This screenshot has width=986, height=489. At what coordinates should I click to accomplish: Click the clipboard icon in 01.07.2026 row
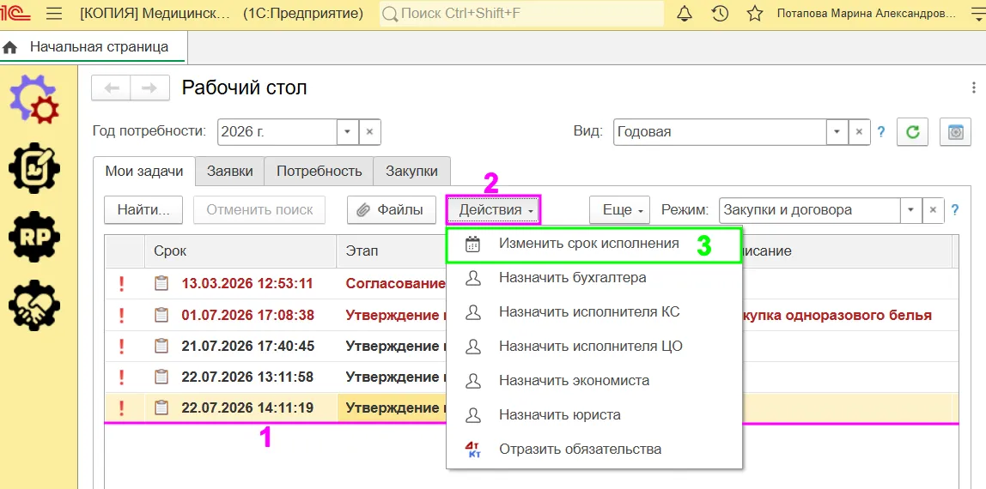(162, 315)
